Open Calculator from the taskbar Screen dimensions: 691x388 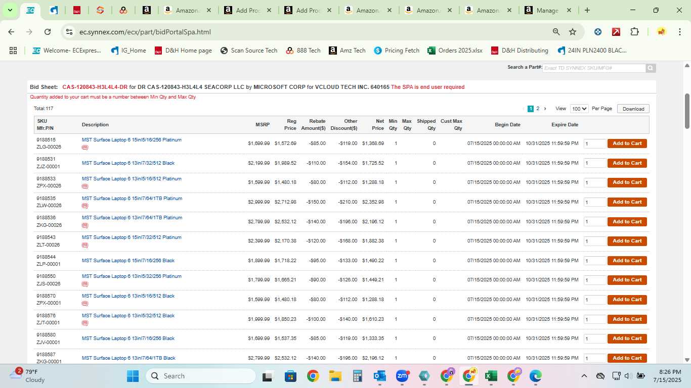coord(358,376)
